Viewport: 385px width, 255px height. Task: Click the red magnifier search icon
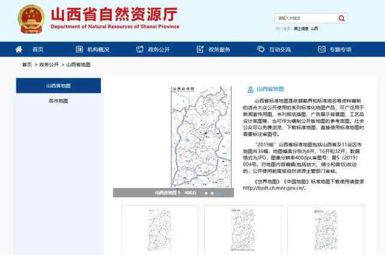tap(341, 18)
